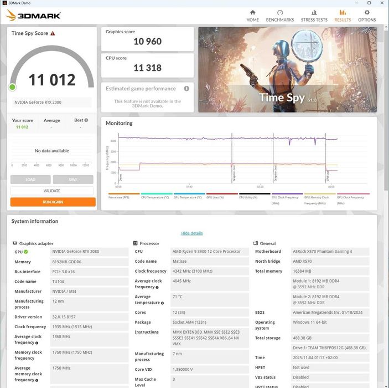Click the AMD Ryzen 9 3900 12-Core Processor value

(x=210, y=252)
